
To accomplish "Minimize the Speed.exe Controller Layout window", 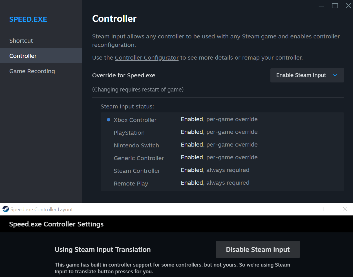I will 306,209.
